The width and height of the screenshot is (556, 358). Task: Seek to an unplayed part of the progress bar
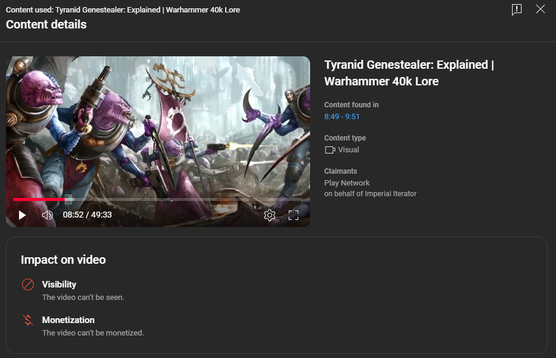pyautogui.click(x=188, y=200)
